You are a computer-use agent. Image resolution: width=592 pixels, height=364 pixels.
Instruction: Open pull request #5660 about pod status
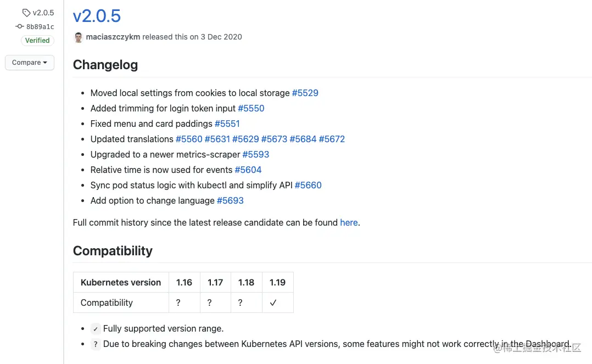tap(308, 186)
